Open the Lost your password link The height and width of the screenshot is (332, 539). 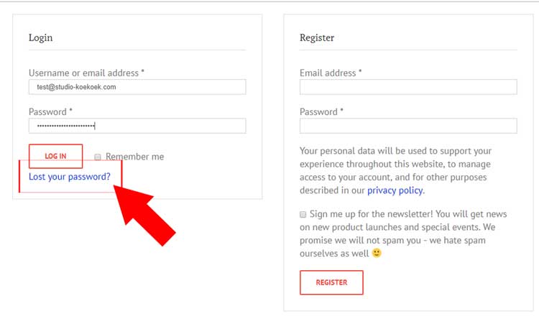(x=70, y=177)
